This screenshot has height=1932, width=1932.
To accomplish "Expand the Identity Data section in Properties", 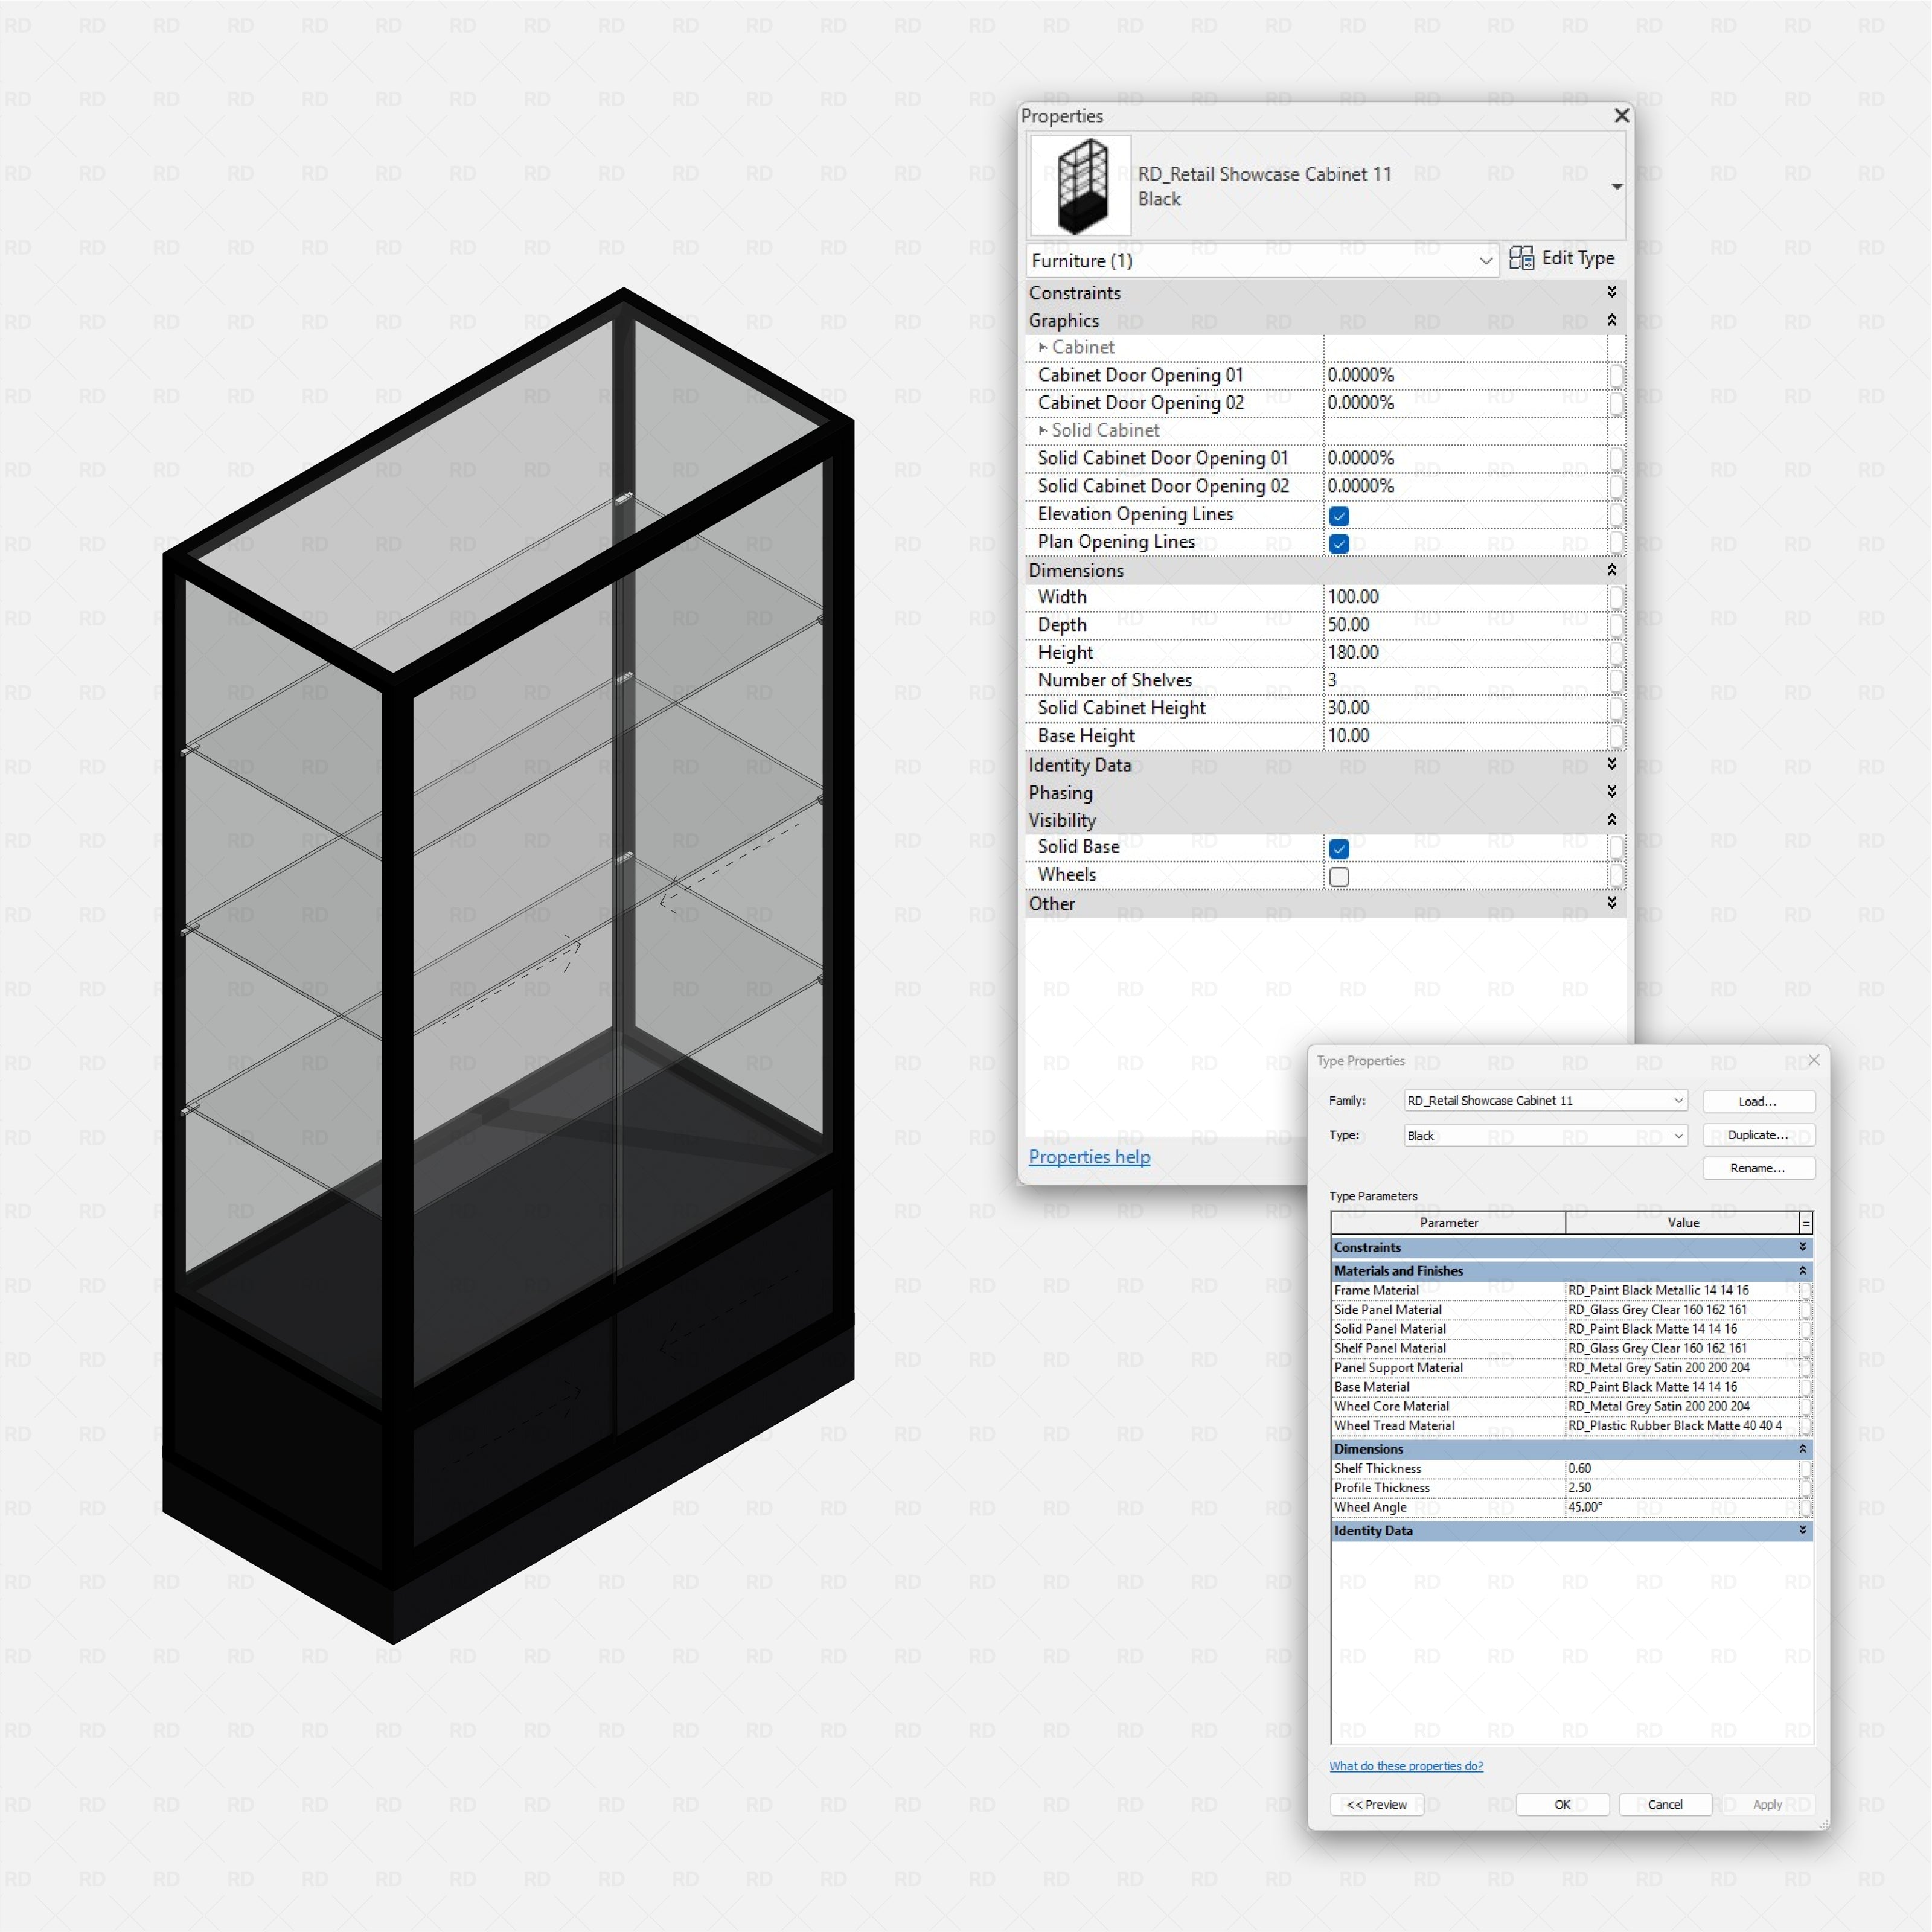I will tap(1612, 764).
